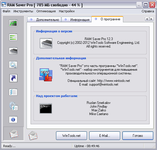
Task: Click the blue info sidebar icon
Action: 13,120
